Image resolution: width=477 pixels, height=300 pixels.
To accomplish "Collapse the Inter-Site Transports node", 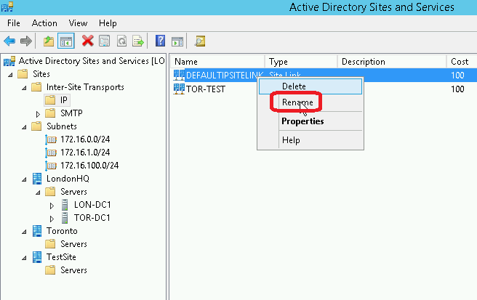I will coord(24,88).
